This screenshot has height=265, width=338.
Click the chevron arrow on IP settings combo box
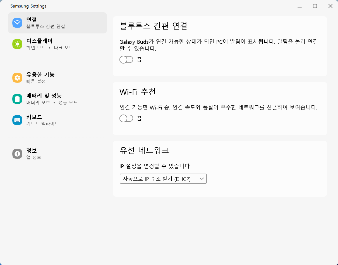(202, 179)
